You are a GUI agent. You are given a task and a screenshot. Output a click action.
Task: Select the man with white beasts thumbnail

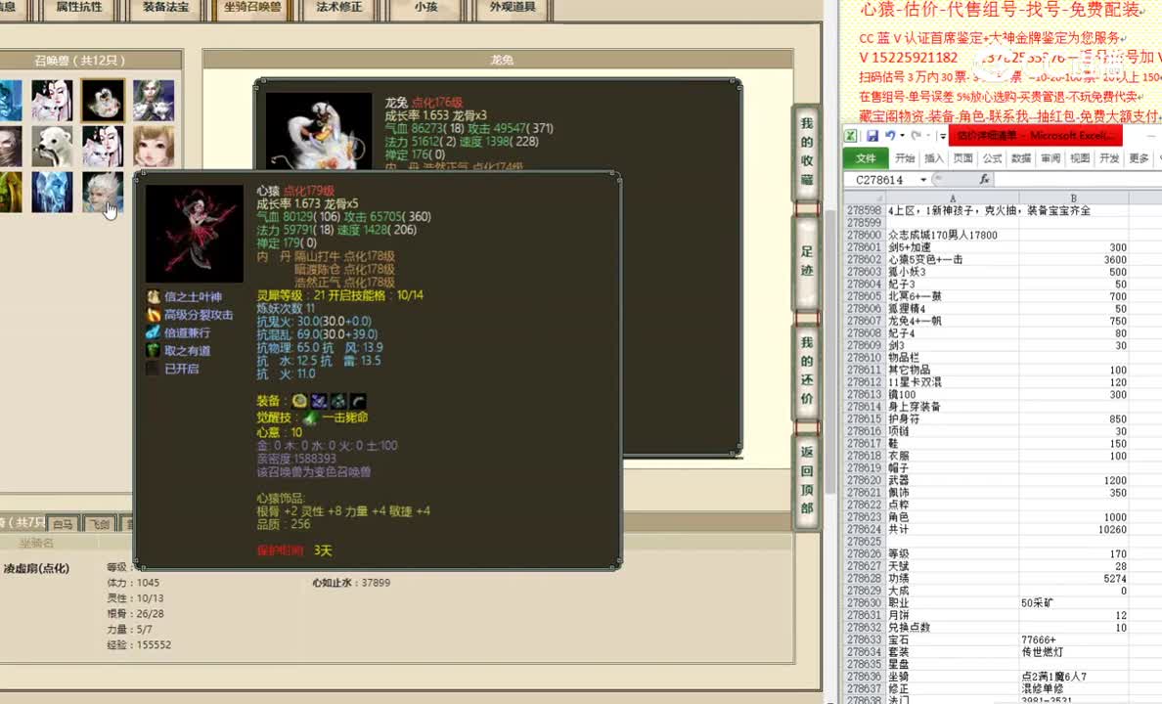(x=154, y=100)
